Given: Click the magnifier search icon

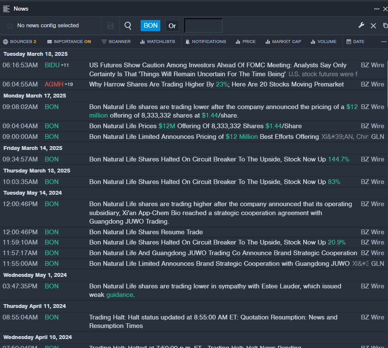Looking at the screenshot, I should point(127,26).
